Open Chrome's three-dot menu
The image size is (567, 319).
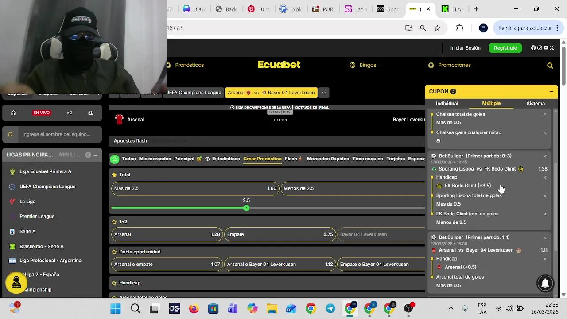tap(557, 28)
